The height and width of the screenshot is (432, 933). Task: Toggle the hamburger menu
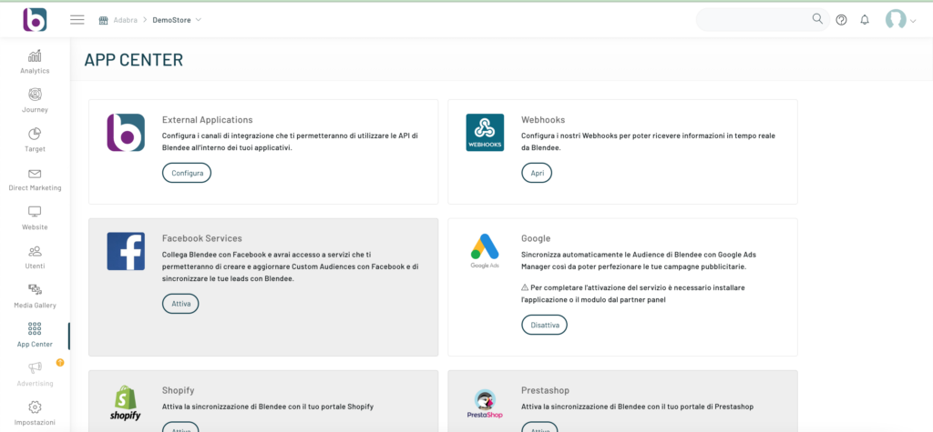[77, 20]
